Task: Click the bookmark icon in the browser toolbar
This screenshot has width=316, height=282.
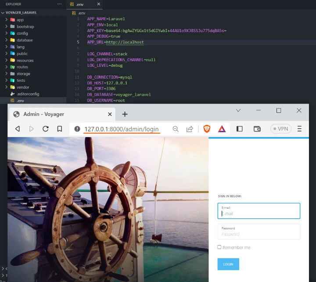Action: (x=59, y=129)
